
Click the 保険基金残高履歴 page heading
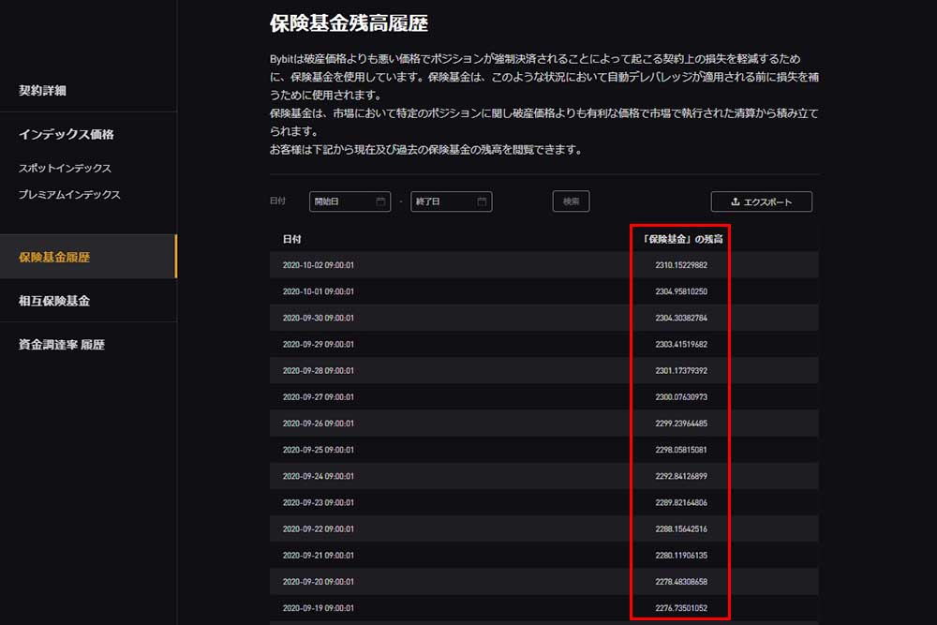click(349, 23)
